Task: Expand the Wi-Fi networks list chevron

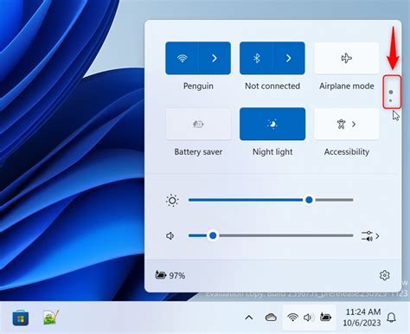Action: [215, 58]
